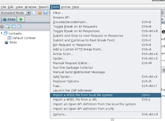
Task: Choose Import a WSDL file from local file system
Action: click(x=83, y=95)
